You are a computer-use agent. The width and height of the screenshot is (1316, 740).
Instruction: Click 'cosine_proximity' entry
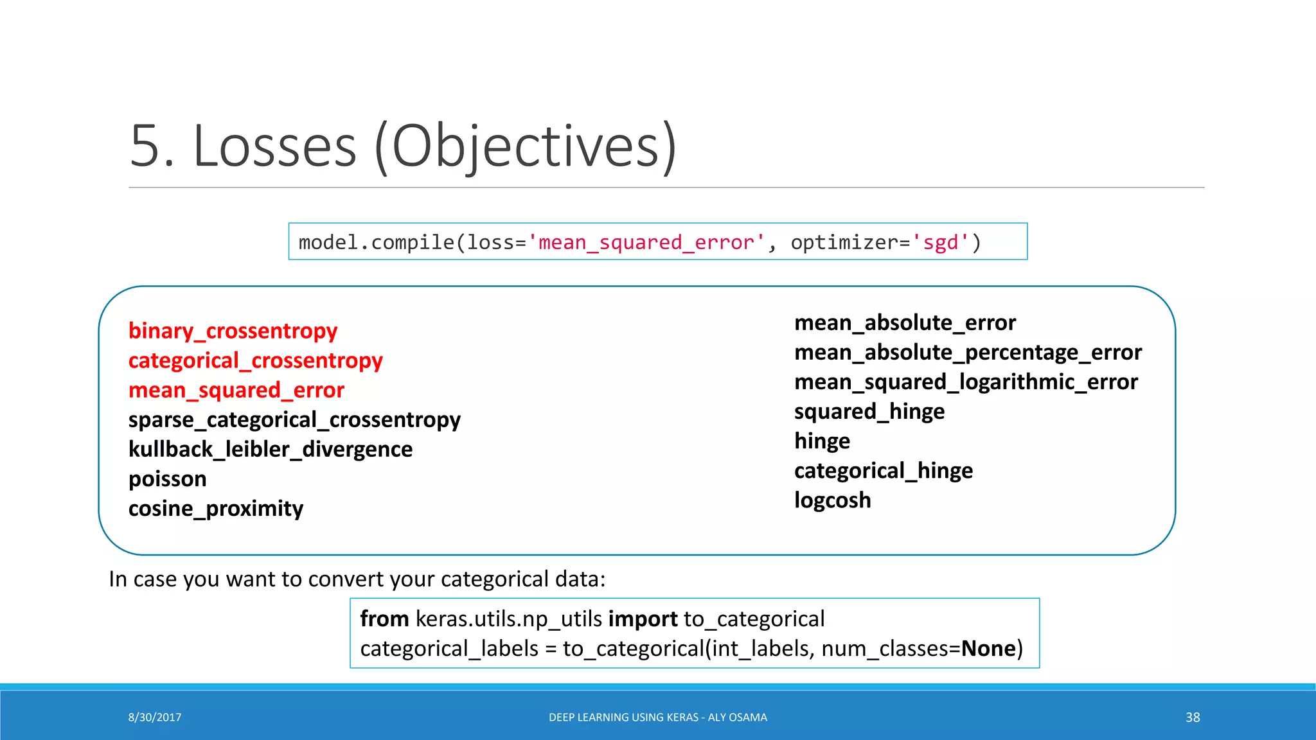pos(215,508)
